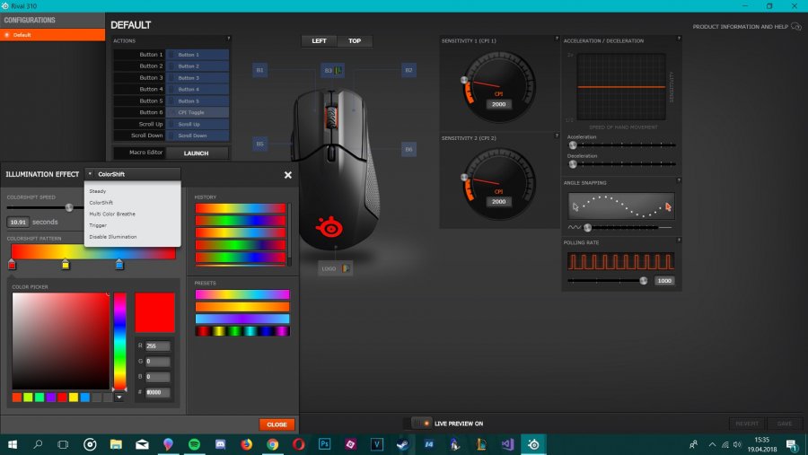Launch the Macro Editor
The width and height of the screenshot is (808, 455).
click(197, 153)
